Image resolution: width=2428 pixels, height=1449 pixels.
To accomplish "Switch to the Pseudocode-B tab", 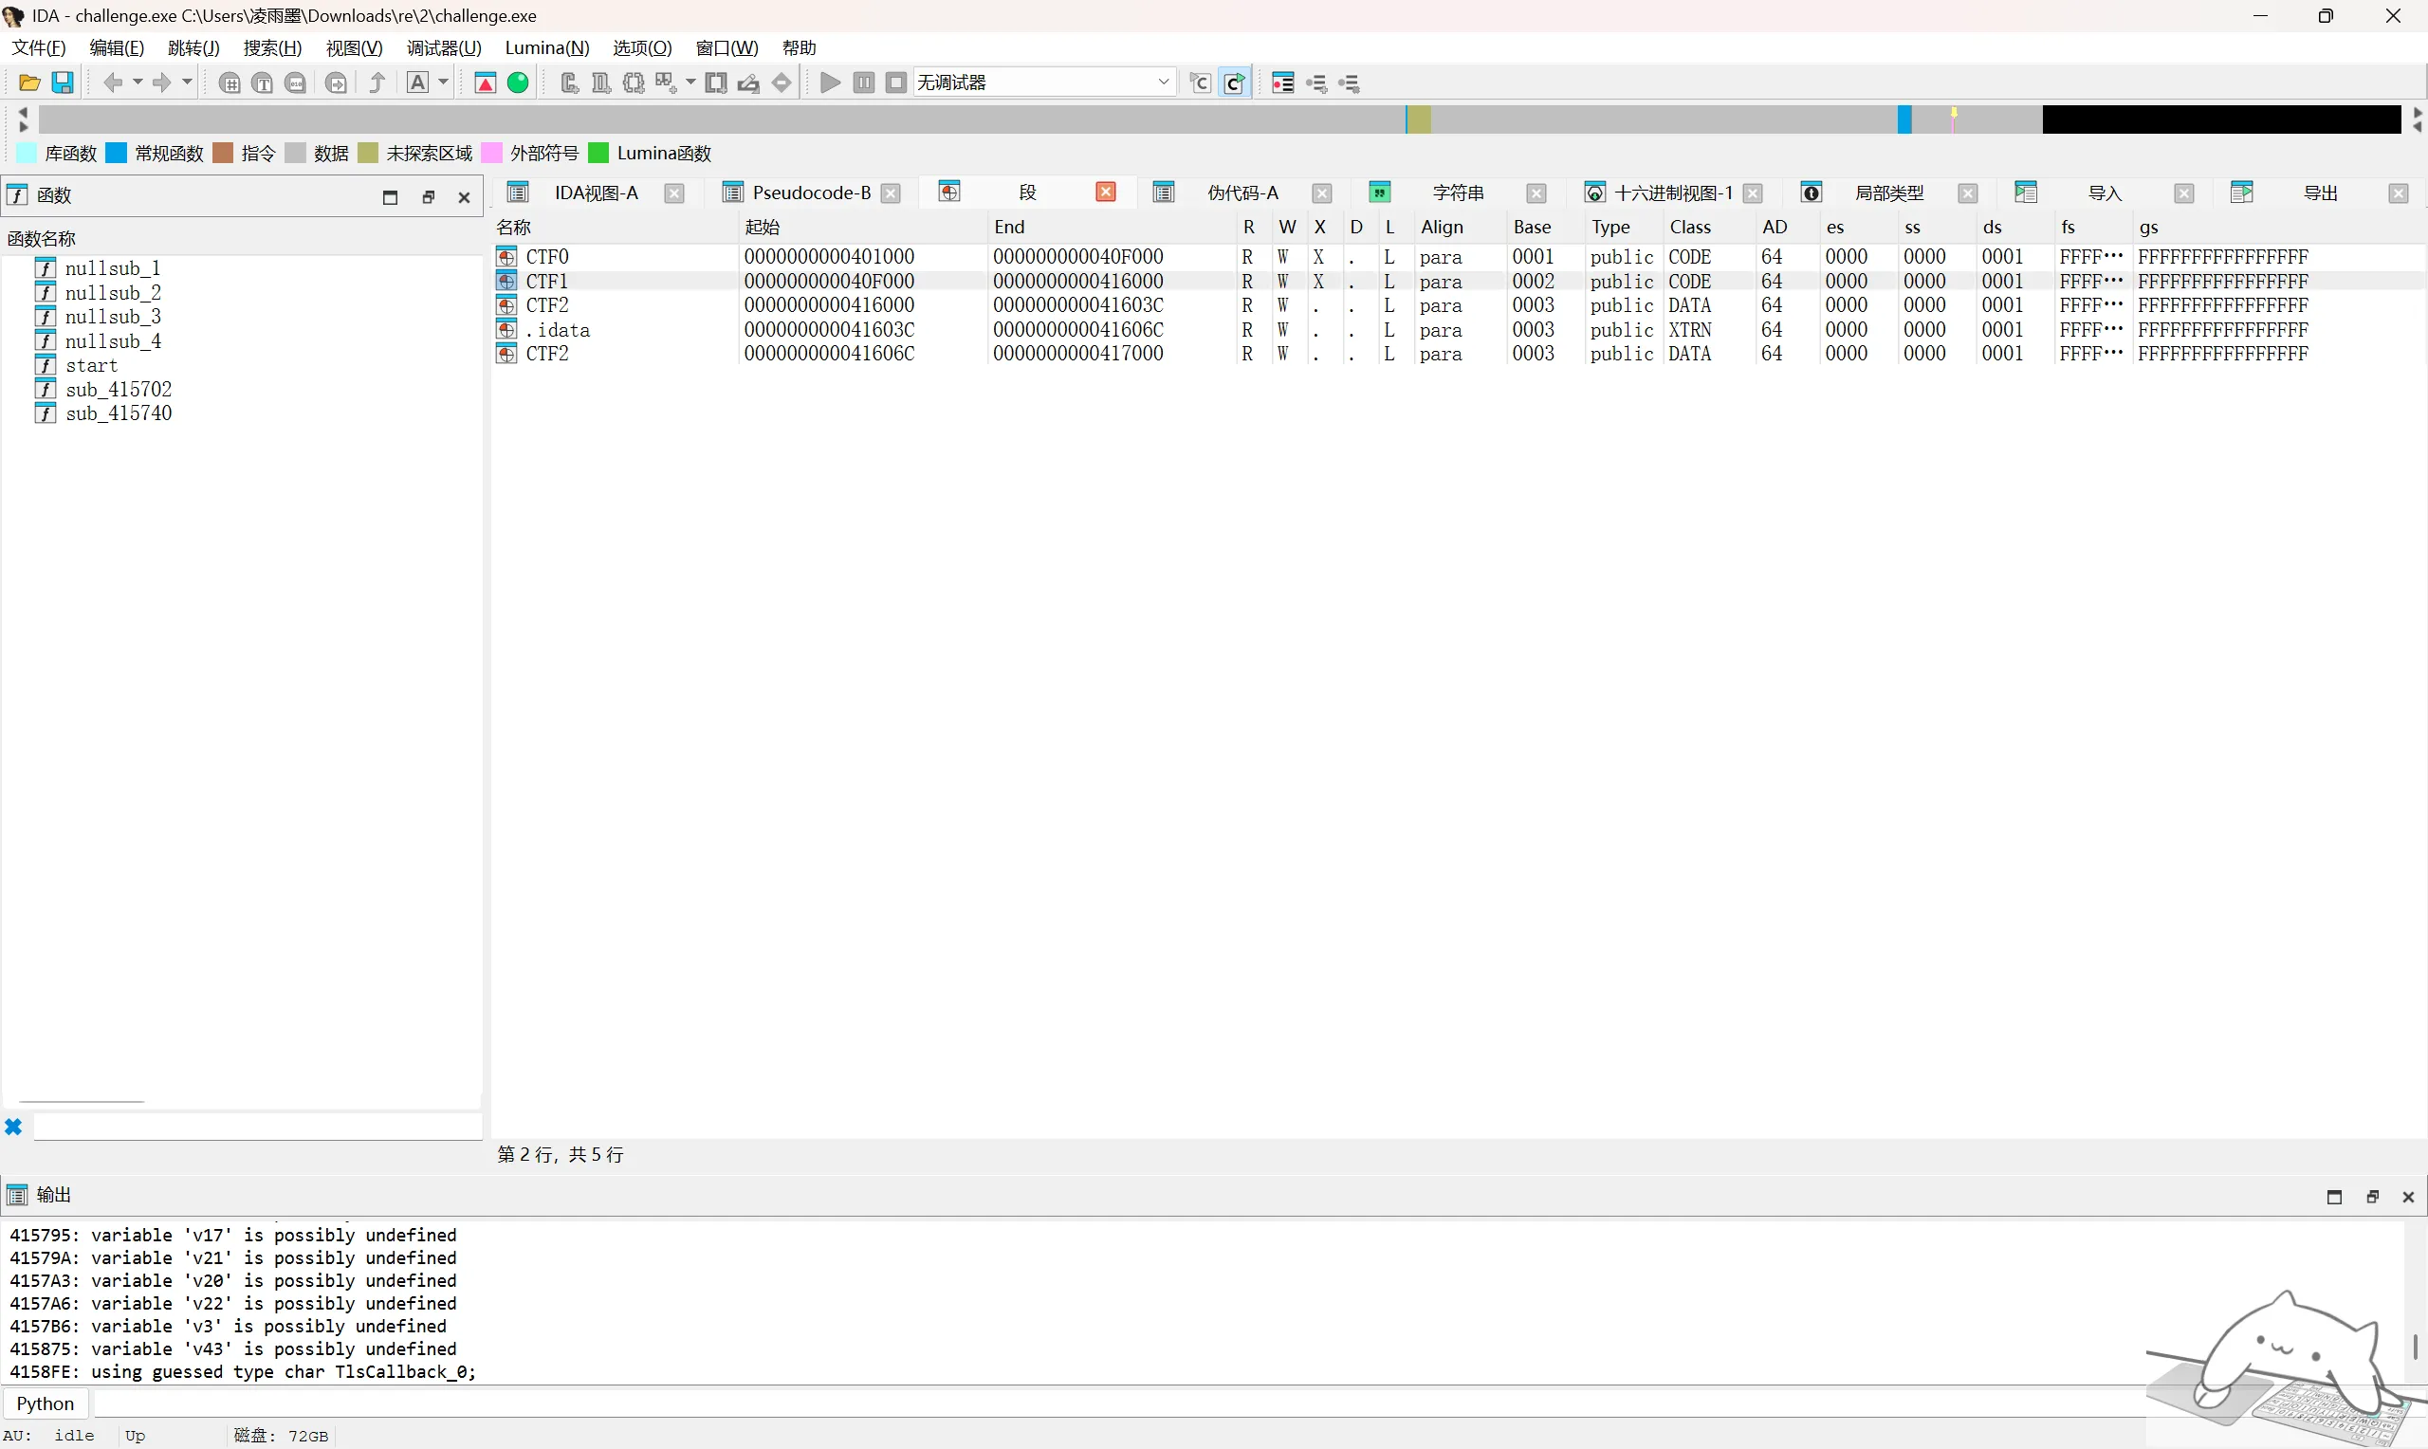I will pos(810,193).
